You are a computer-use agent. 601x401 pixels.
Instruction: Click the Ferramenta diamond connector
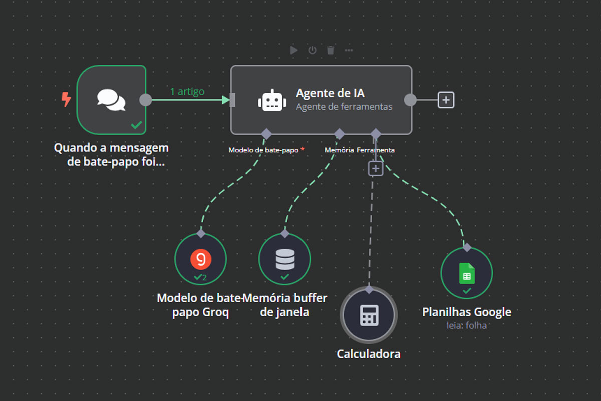pyautogui.click(x=376, y=134)
